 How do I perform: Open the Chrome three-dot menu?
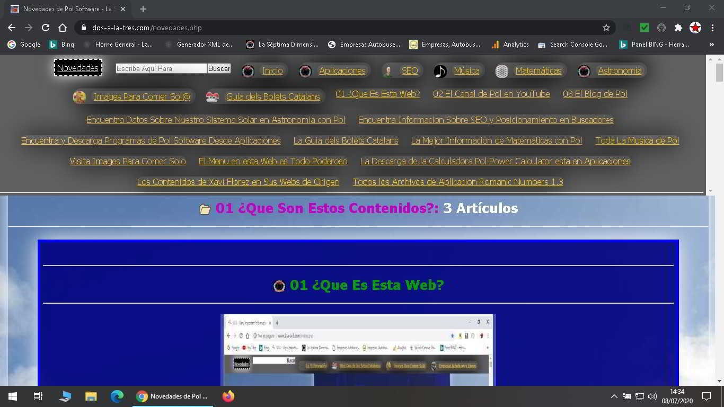(x=713, y=28)
